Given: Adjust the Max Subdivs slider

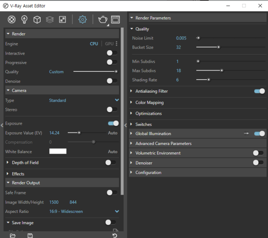Looking at the screenshot, I should 231,71.
